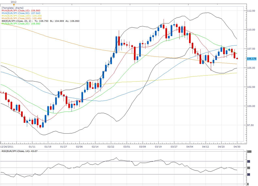Click the 102.50 price axis label
Viewport: 258px width, 186px height.
pos(251,87)
